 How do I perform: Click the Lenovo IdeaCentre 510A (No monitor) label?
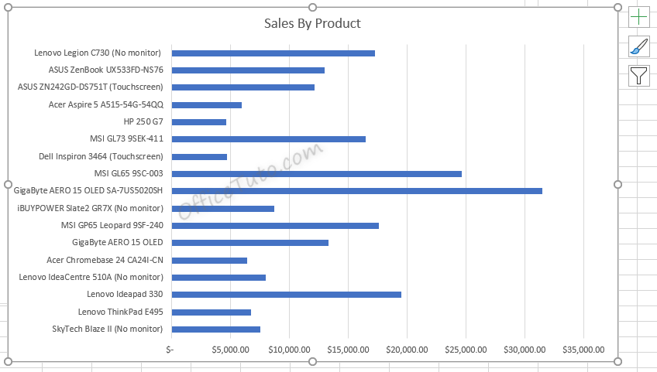pyautogui.click(x=91, y=277)
